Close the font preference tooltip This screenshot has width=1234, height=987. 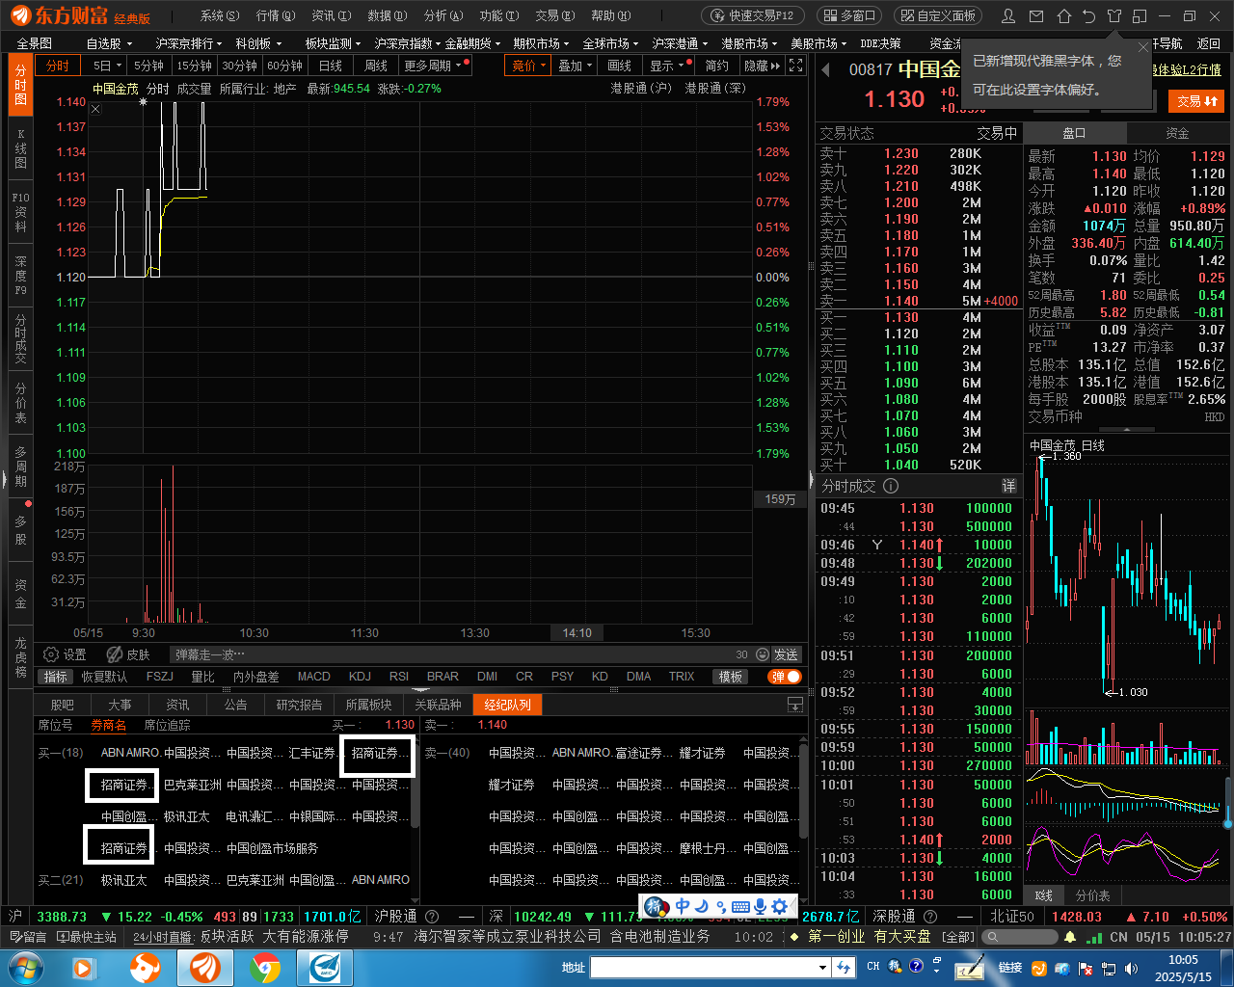[1142, 47]
